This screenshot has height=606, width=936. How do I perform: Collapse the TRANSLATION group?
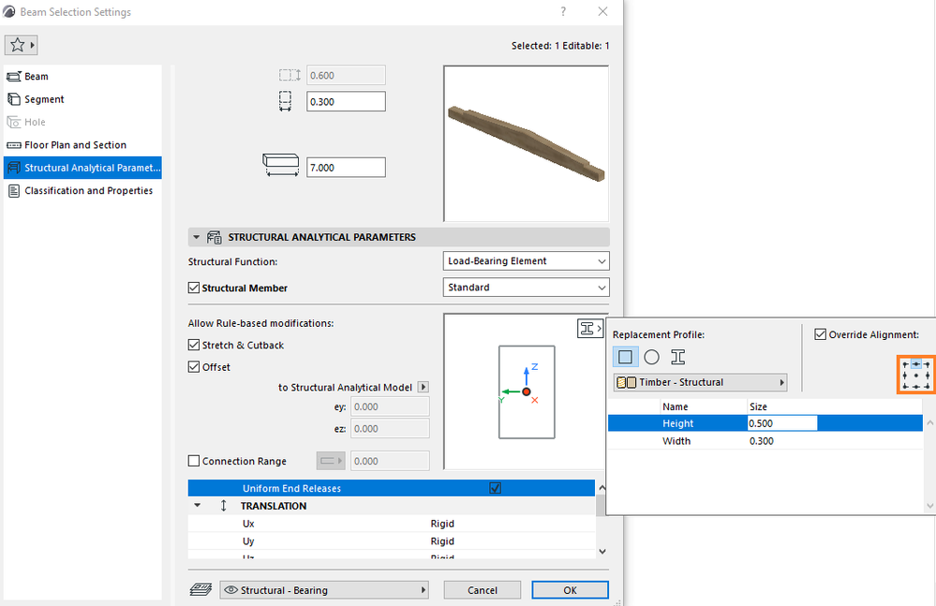click(x=197, y=506)
